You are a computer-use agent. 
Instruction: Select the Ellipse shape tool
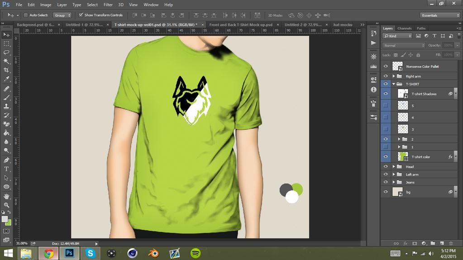point(6,186)
